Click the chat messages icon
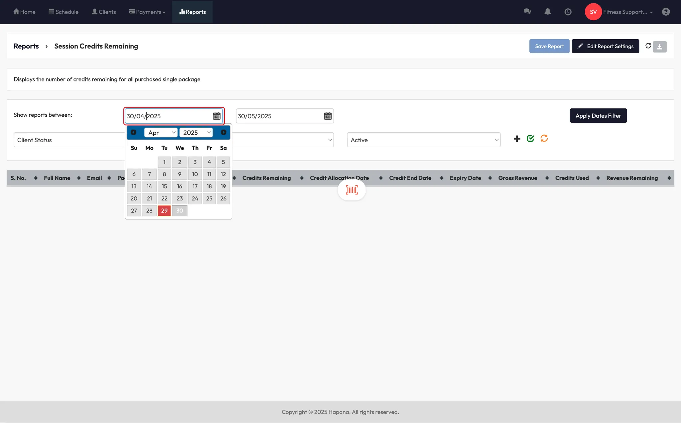The width and height of the screenshot is (681, 423). 527,12
